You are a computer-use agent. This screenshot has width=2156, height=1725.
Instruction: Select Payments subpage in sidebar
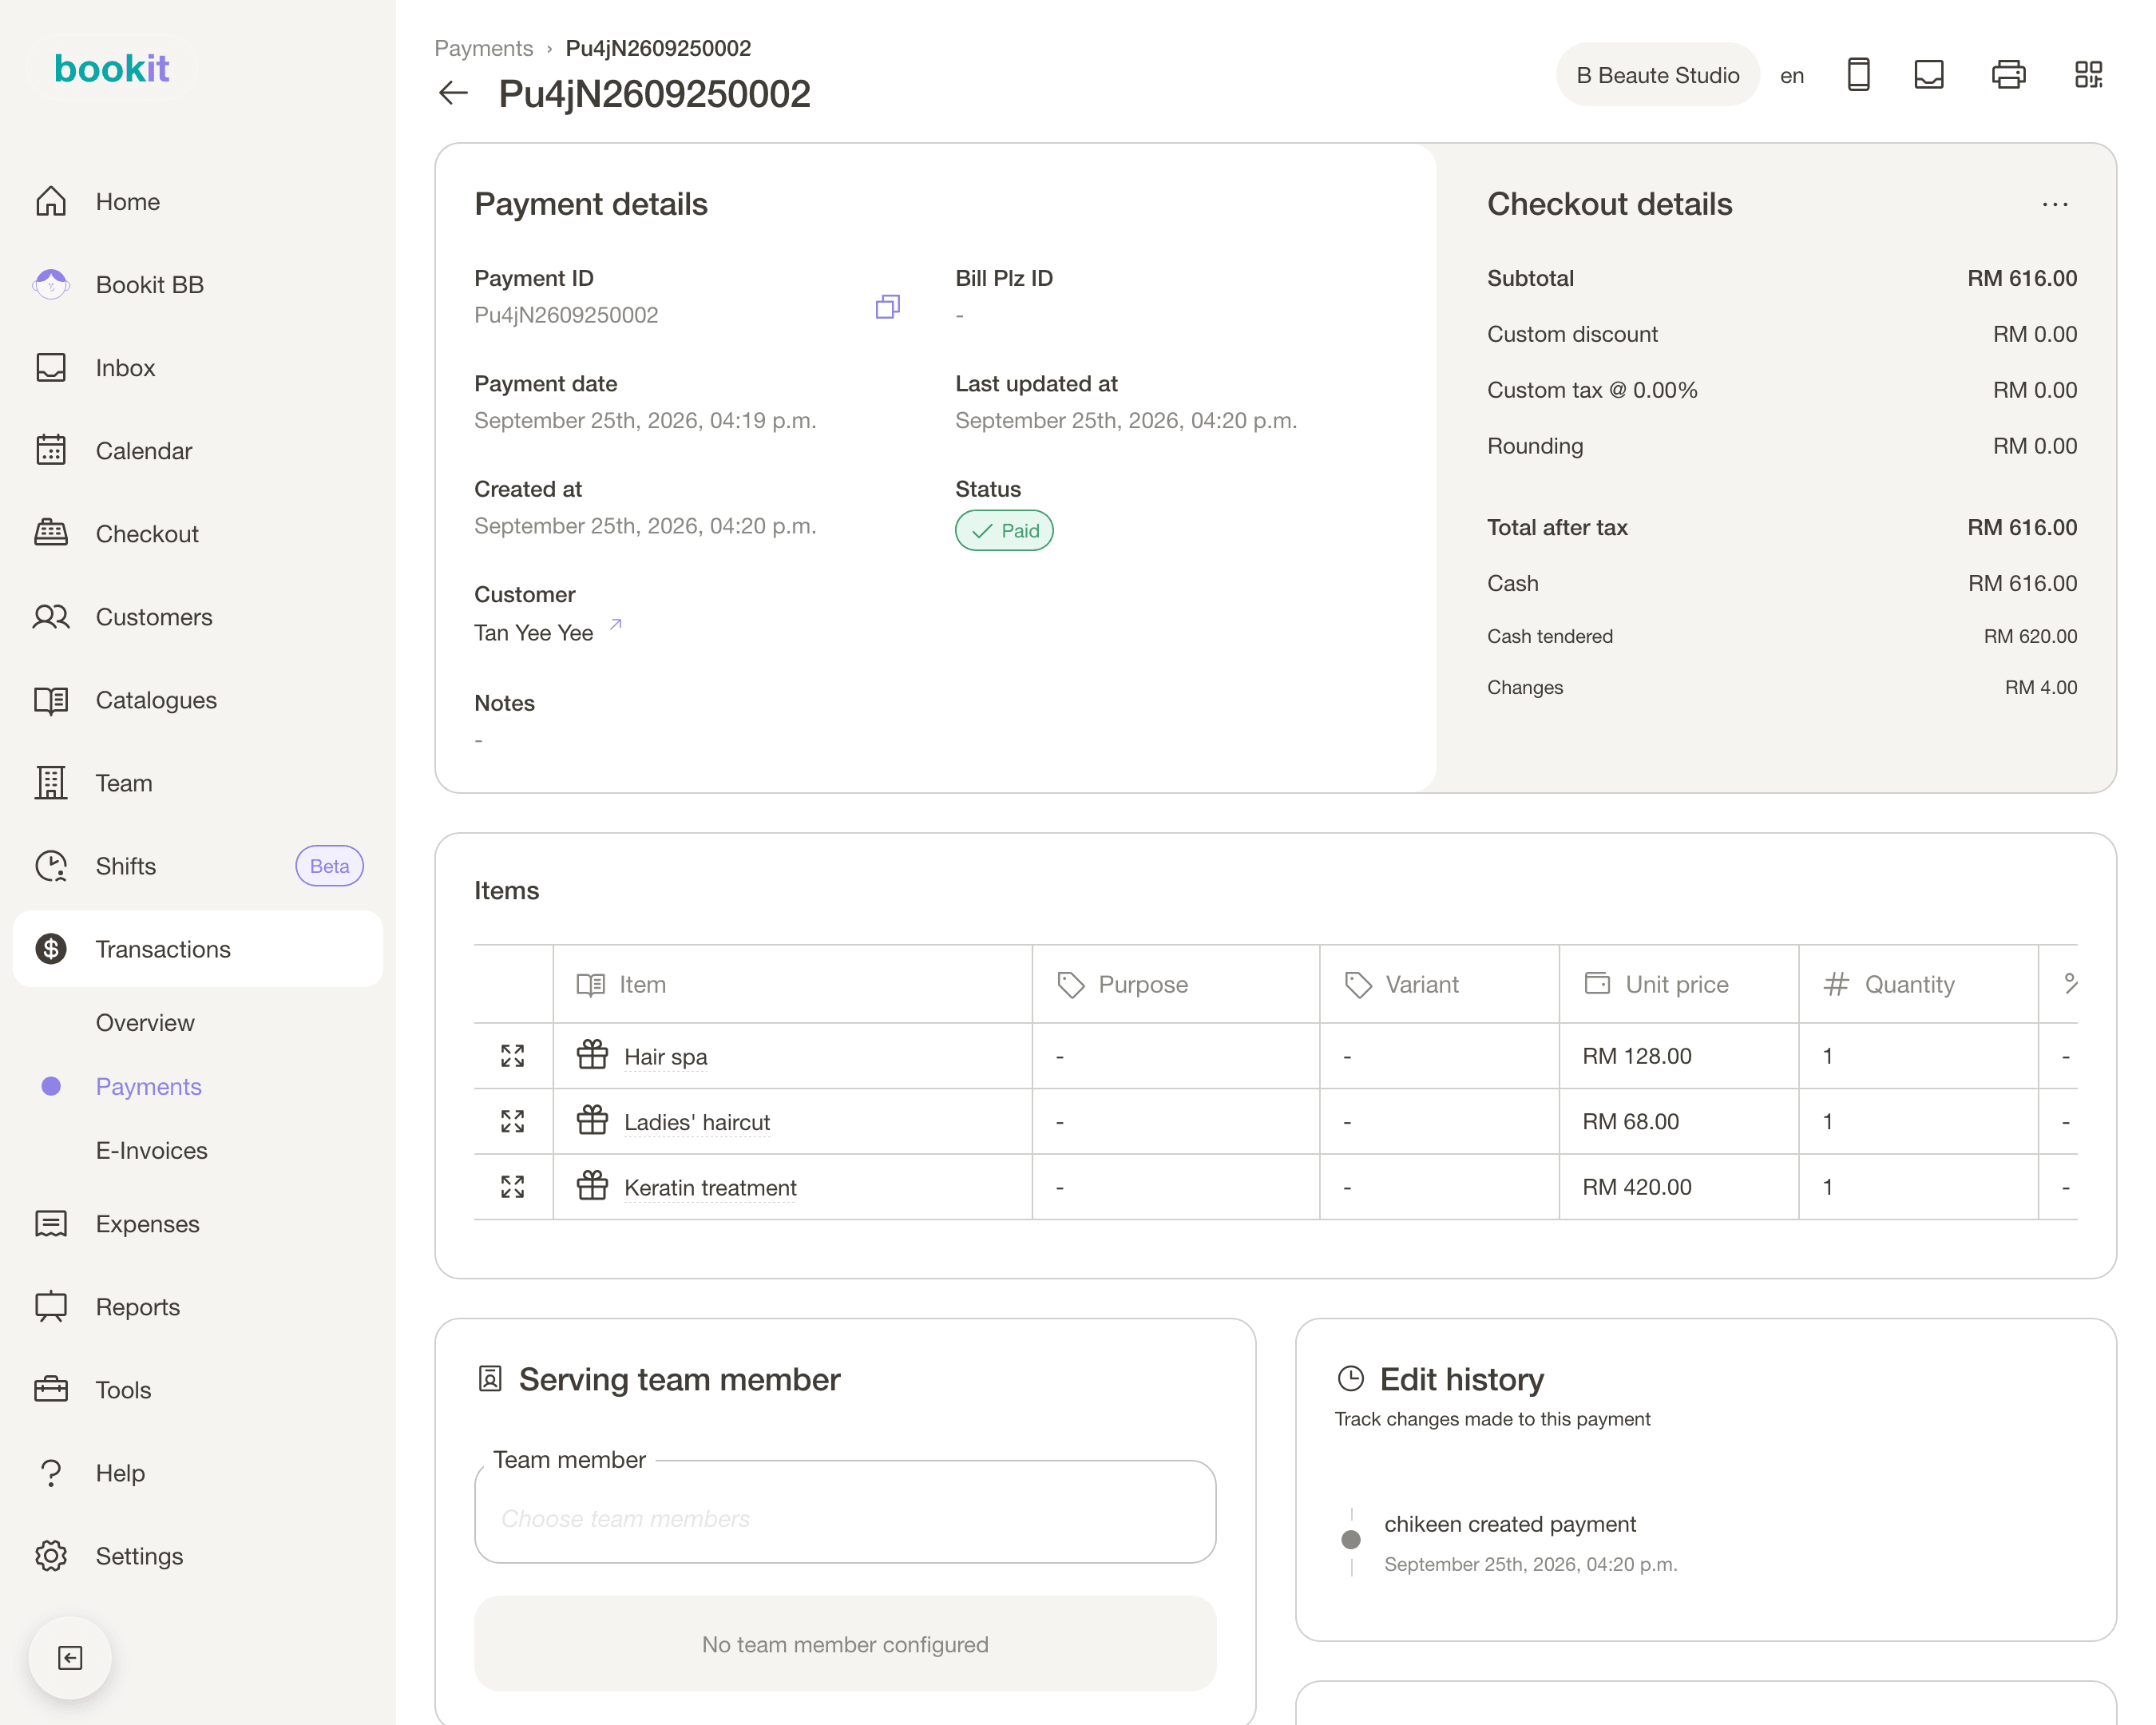[x=148, y=1087]
